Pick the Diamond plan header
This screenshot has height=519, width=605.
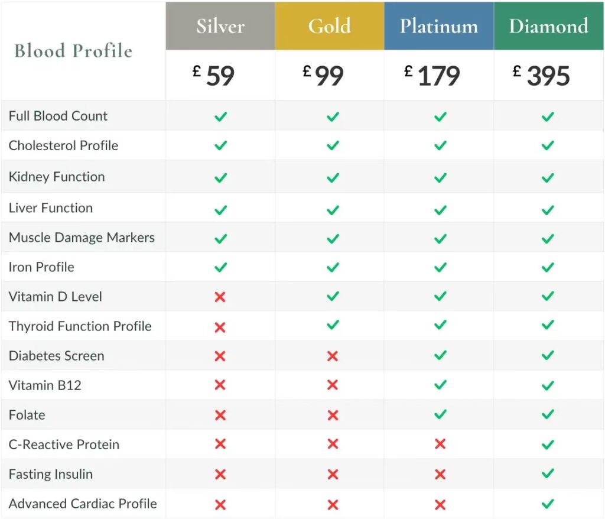click(x=548, y=26)
